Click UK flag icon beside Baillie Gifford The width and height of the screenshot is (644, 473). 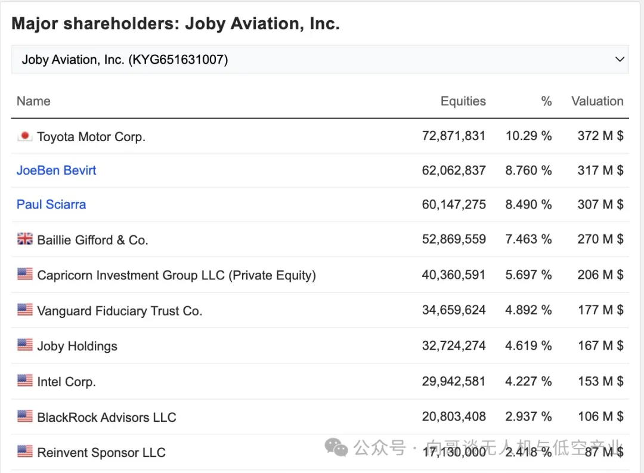[24, 239]
